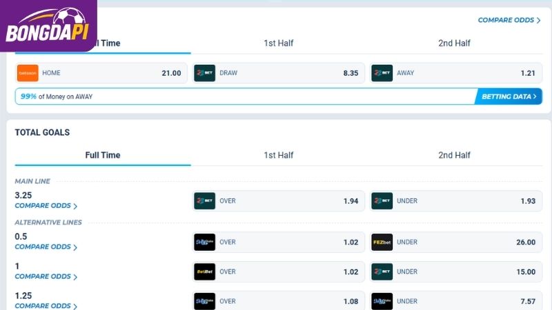552x310 pixels.
Task: Pick the OVER 1.02 value on line 1
Action: 351,271
